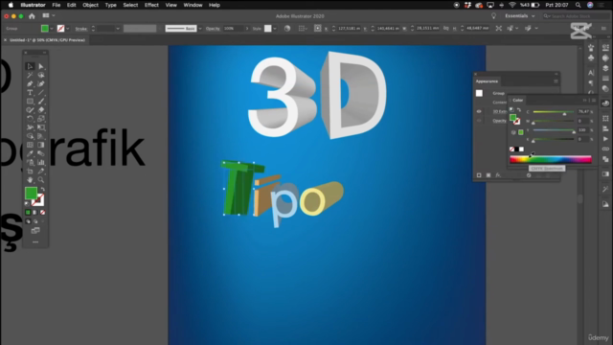This screenshot has width=613, height=345.
Task: Open the Object menu
Action: [90, 5]
